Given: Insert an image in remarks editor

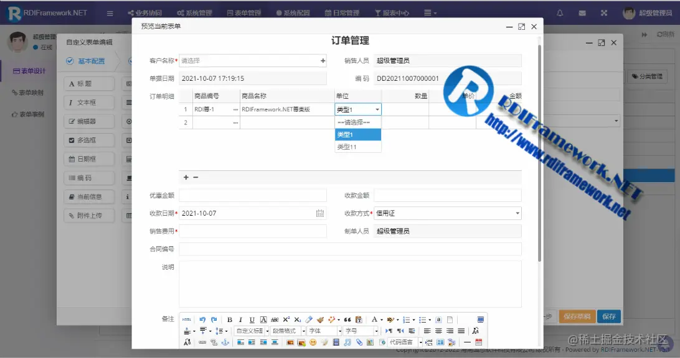Looking at the screenshot, I should tap(290, 342).
